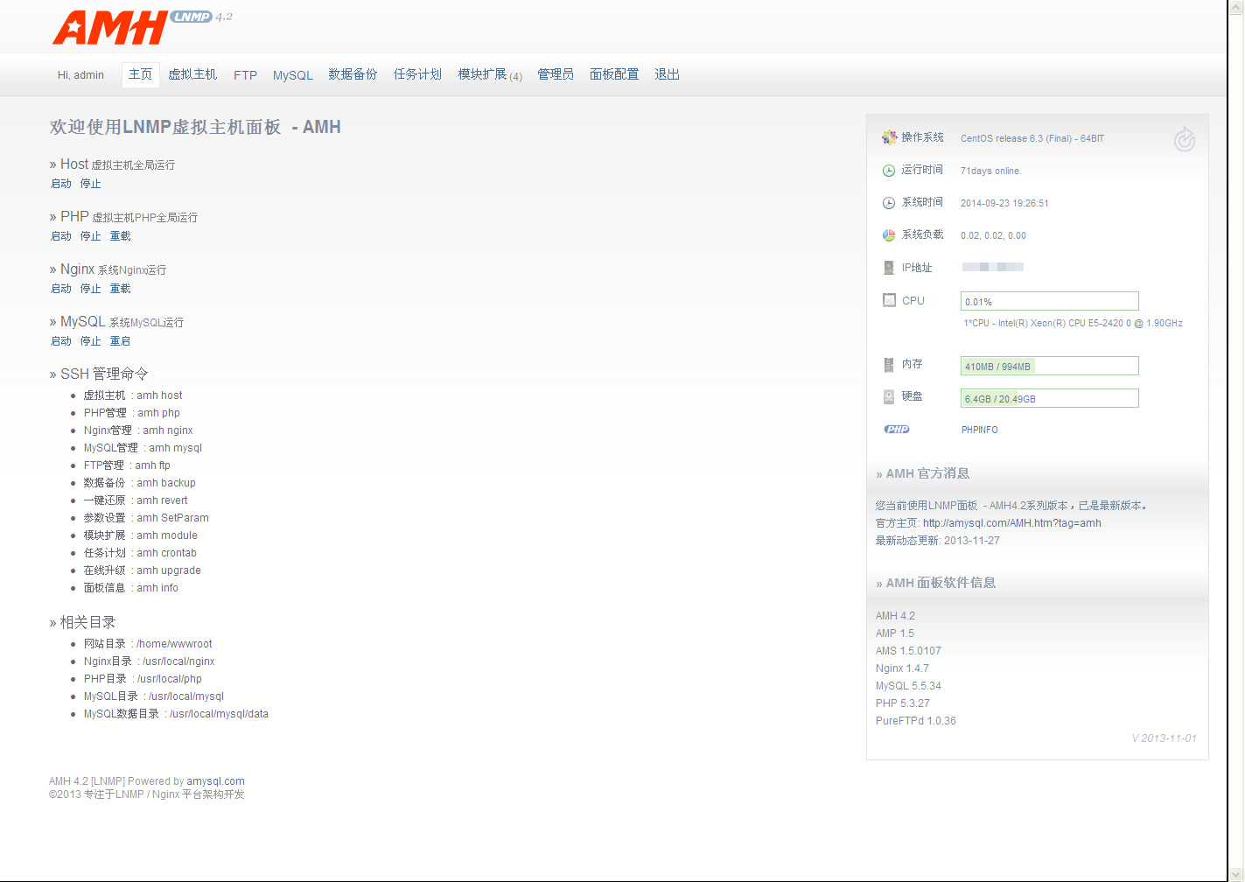Stop the Host service with 停止
This screenshot has width=1245, height=882.
pyautogui.click(x=90, y=184)
